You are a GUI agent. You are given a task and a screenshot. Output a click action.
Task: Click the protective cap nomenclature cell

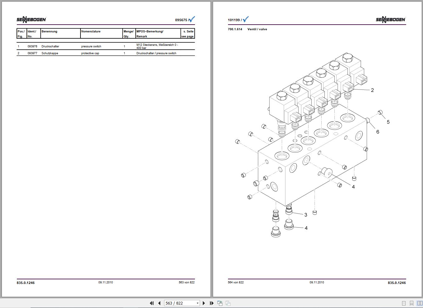pos(90,53)
